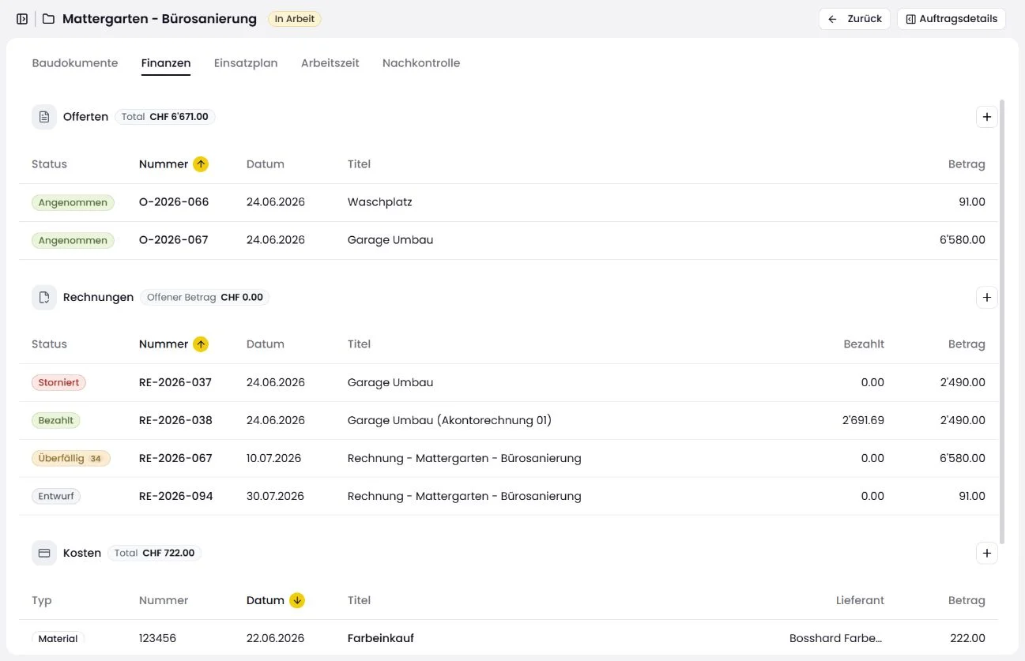Open Auftragsdetails panel
This screenshot has height=661, width=1025.
(952, 19)
